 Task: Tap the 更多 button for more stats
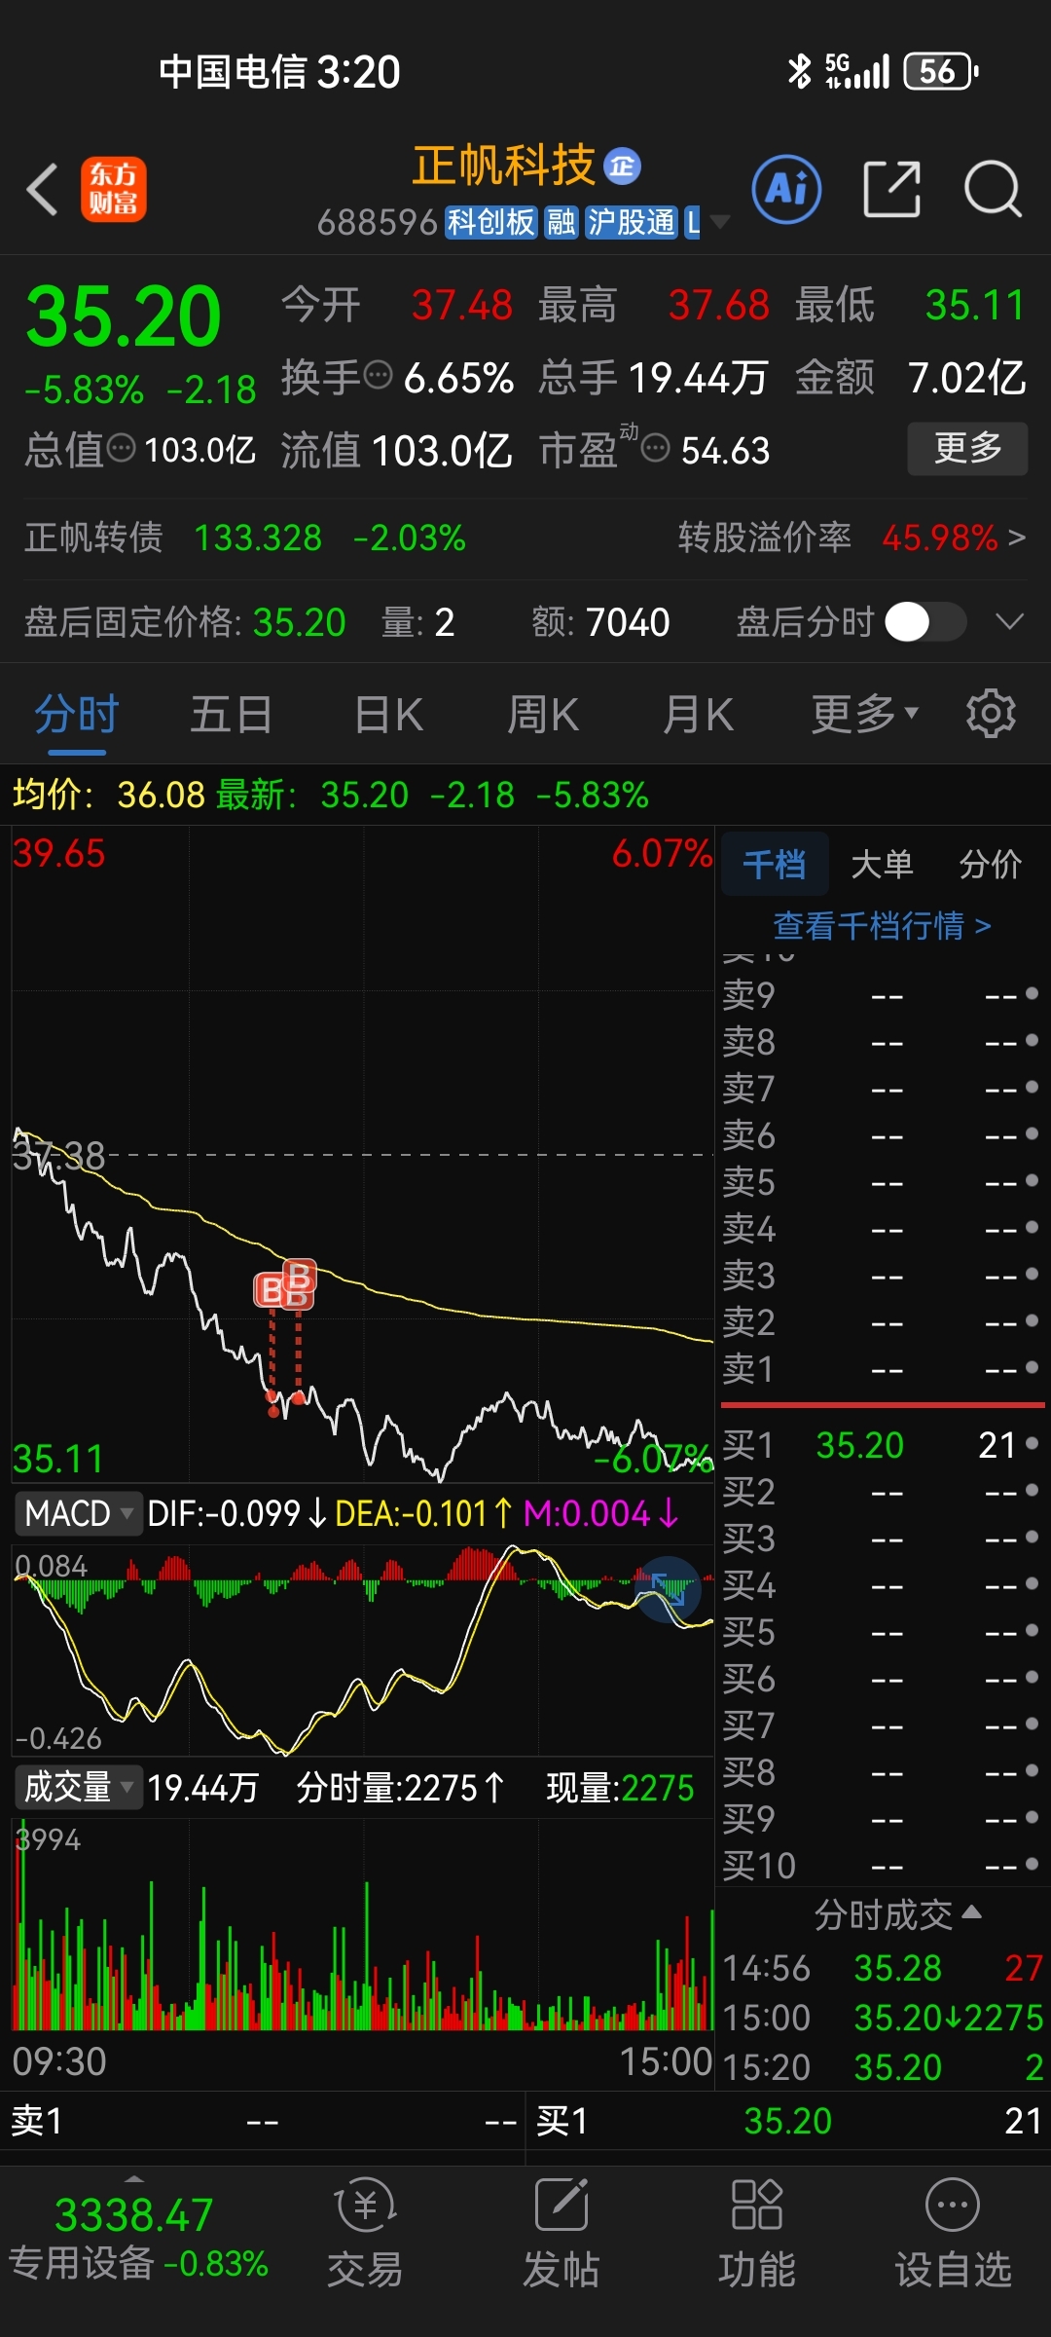click(967, 448)
